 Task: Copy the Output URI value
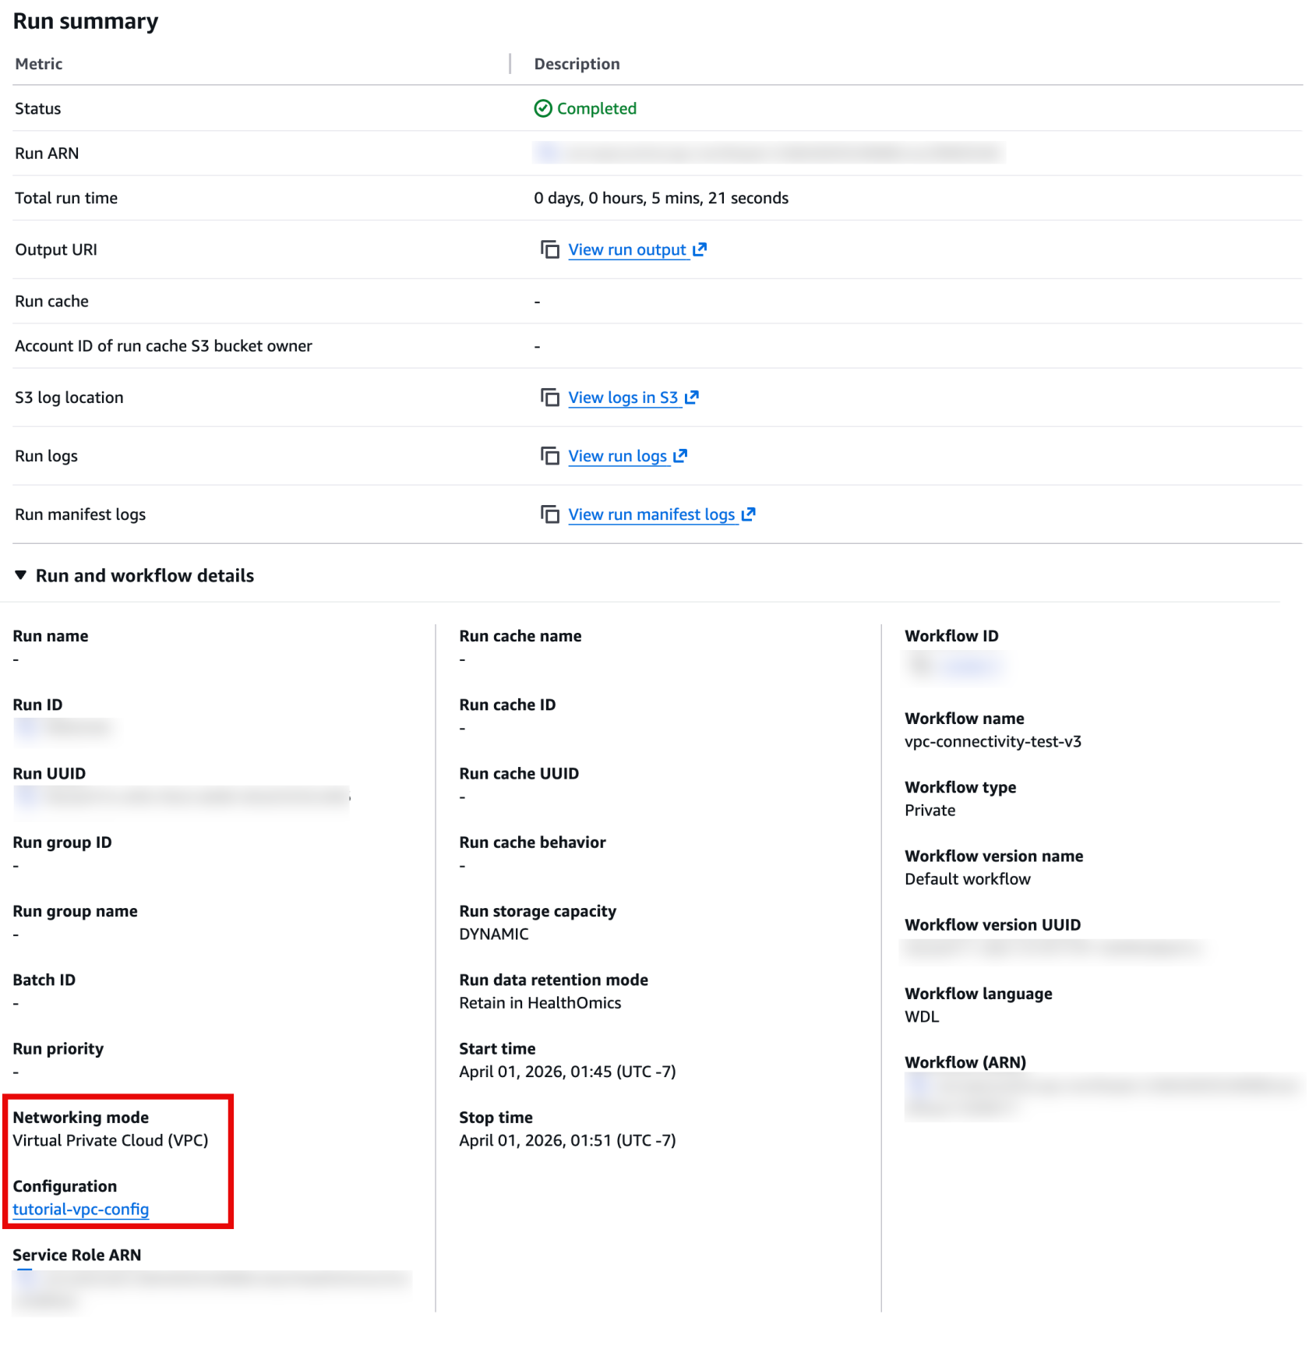550,249
